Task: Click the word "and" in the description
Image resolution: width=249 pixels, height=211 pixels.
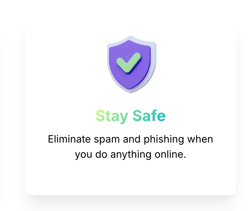Action: click(x=132, y=139)
